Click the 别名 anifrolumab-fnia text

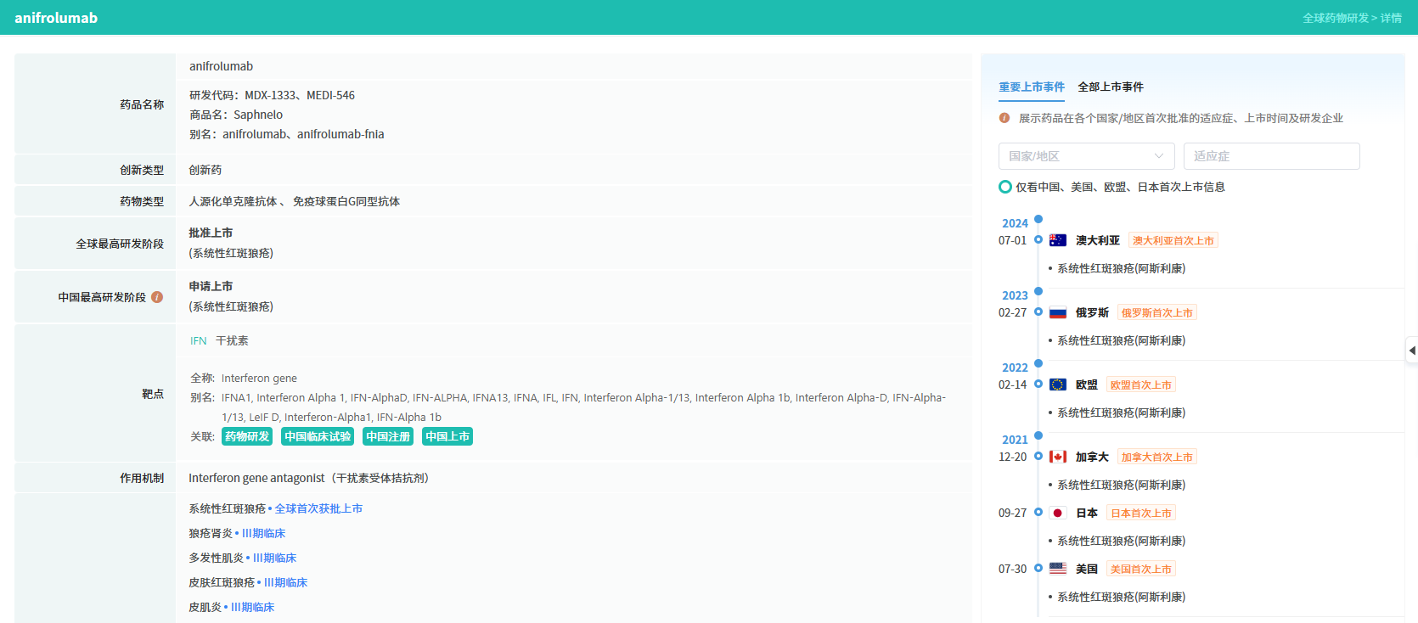[x=340, y=134]
